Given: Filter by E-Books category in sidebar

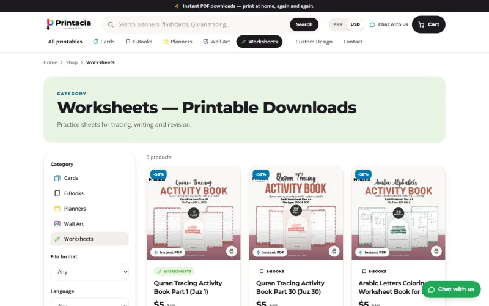Looking at the screenshot, I should pos(89,193).
